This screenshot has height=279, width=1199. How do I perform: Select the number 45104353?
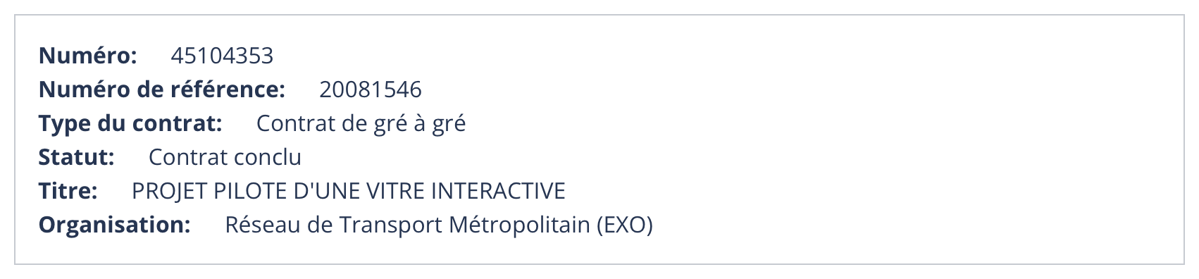(222, 56)
